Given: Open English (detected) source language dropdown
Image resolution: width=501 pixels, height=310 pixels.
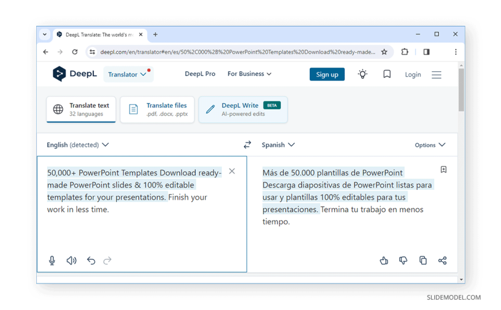Looking at the screenshot, I should [x=78, y=145].
